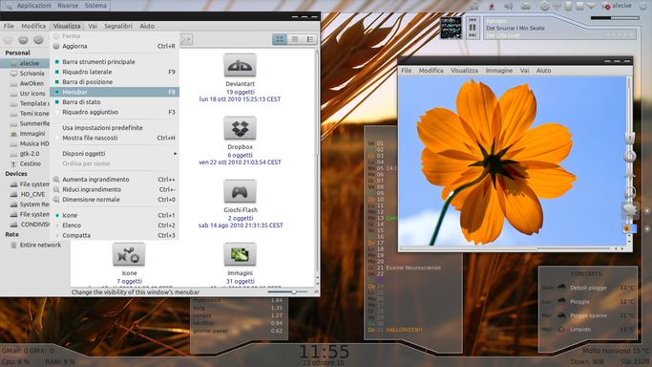Open the Aiuto menu in image viewer
The height and width of the screenshot is (367, 652).
(x=543, y=71)
